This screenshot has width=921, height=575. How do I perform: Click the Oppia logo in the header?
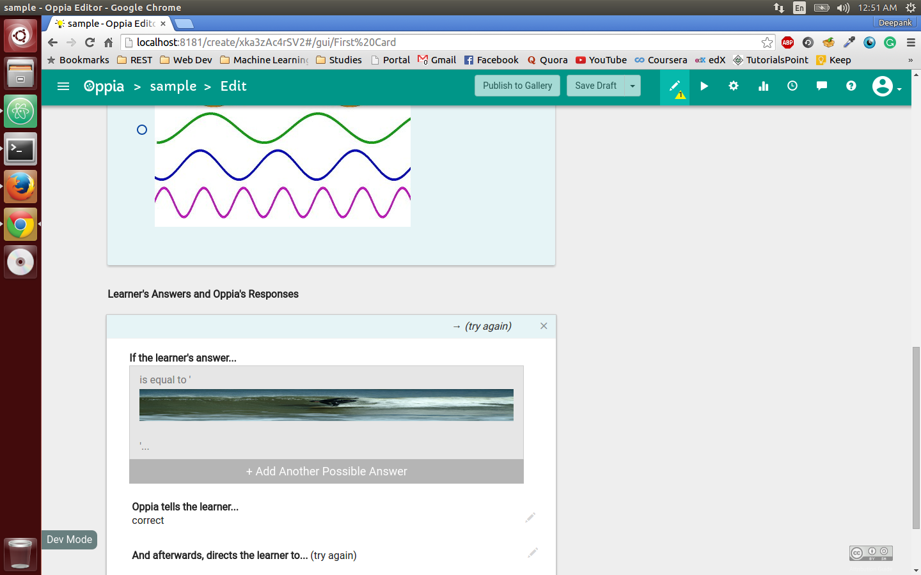[104, 87]
